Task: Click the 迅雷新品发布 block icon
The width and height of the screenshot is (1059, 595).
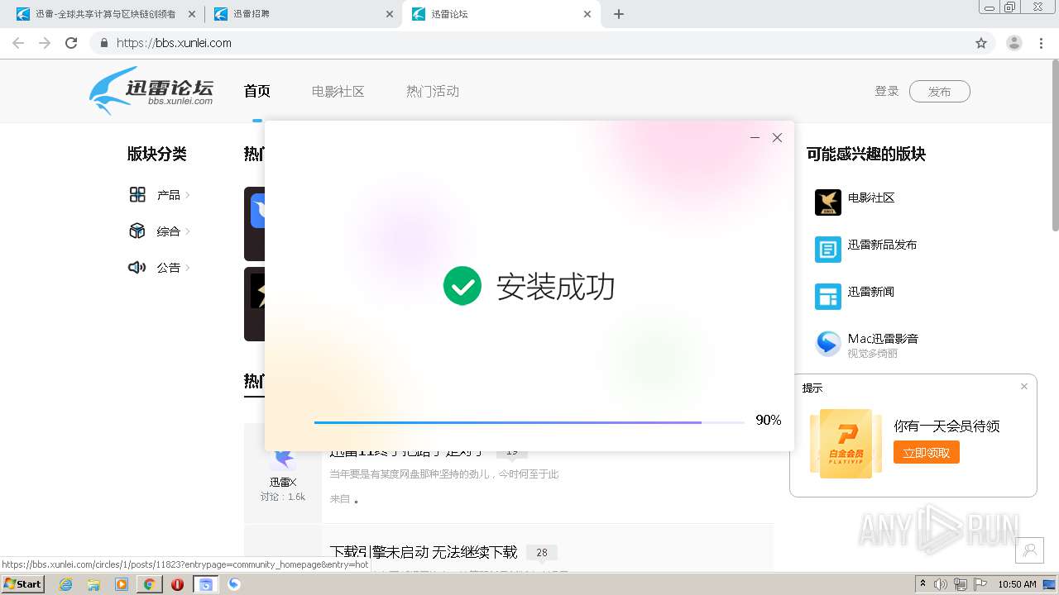Action: click(828, 250)
